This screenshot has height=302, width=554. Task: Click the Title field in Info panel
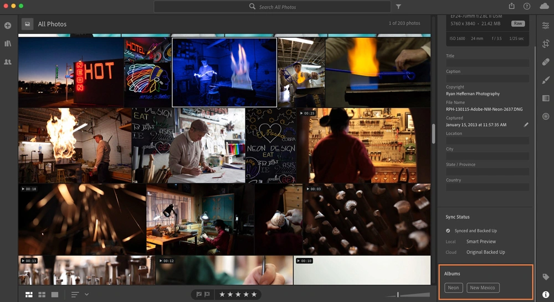point(487,63)
